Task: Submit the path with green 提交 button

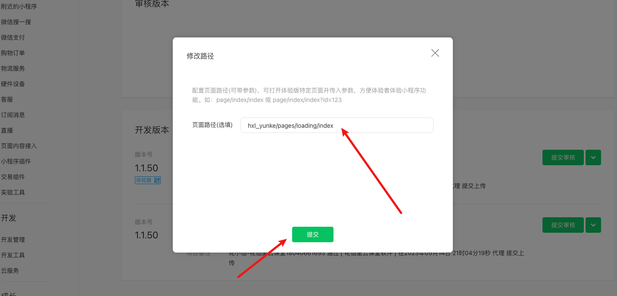Action: (x=313, y=234)
